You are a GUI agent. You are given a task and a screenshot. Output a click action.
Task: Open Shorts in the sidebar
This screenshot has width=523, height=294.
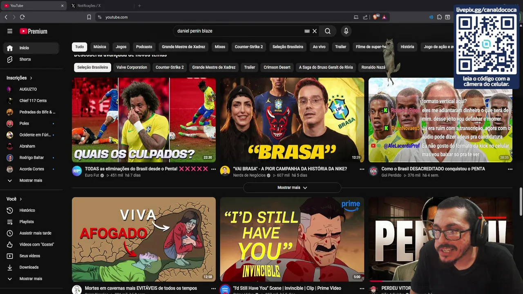(31, 59)
